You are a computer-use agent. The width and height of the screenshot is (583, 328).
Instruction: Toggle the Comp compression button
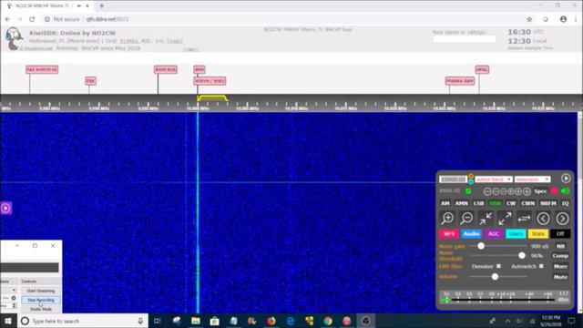point(560,256)
